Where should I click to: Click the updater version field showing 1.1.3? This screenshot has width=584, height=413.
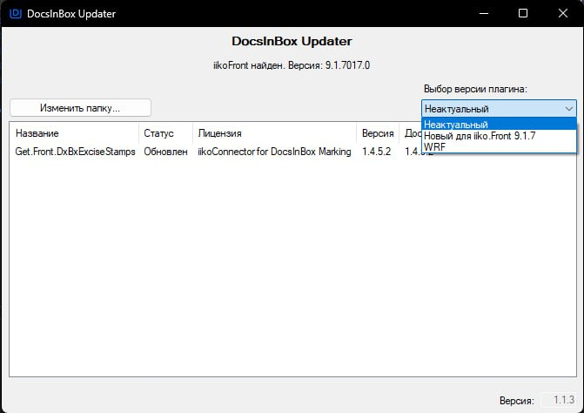point(558,400)
